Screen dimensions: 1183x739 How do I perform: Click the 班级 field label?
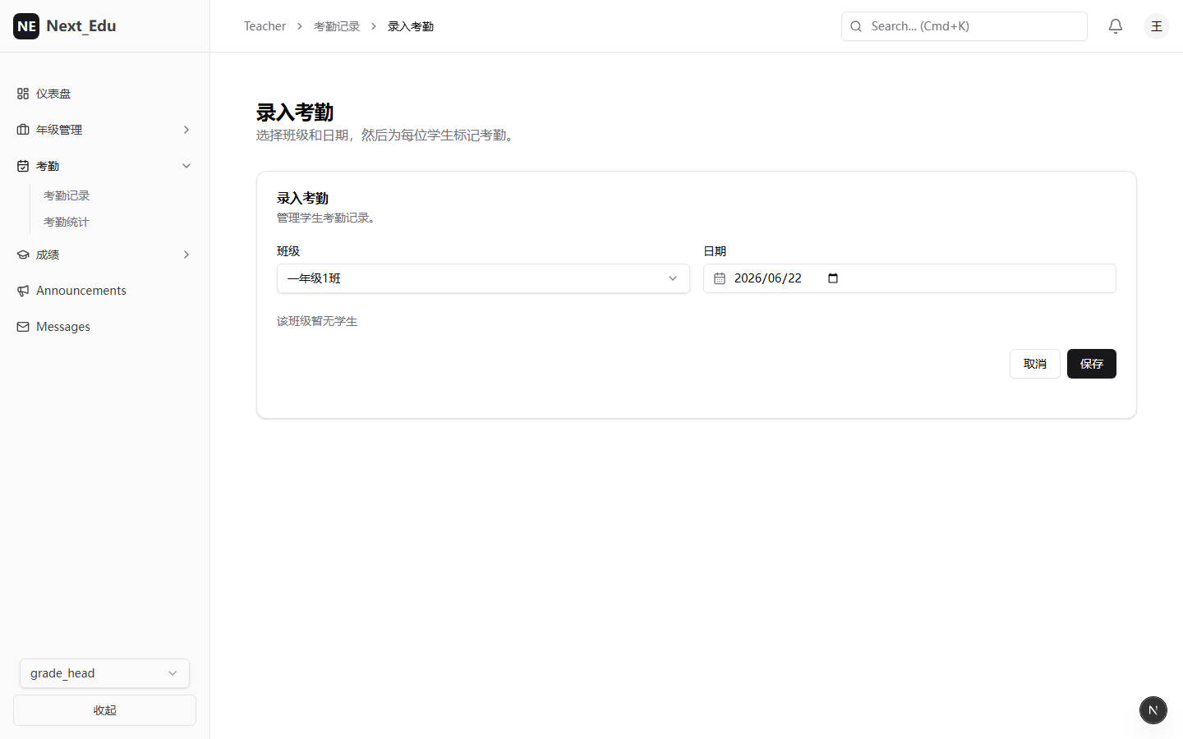(288, 251)
